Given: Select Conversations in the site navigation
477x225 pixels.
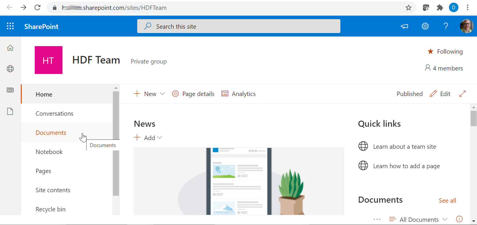Looking at the screenshot, I should click(54, 114).
